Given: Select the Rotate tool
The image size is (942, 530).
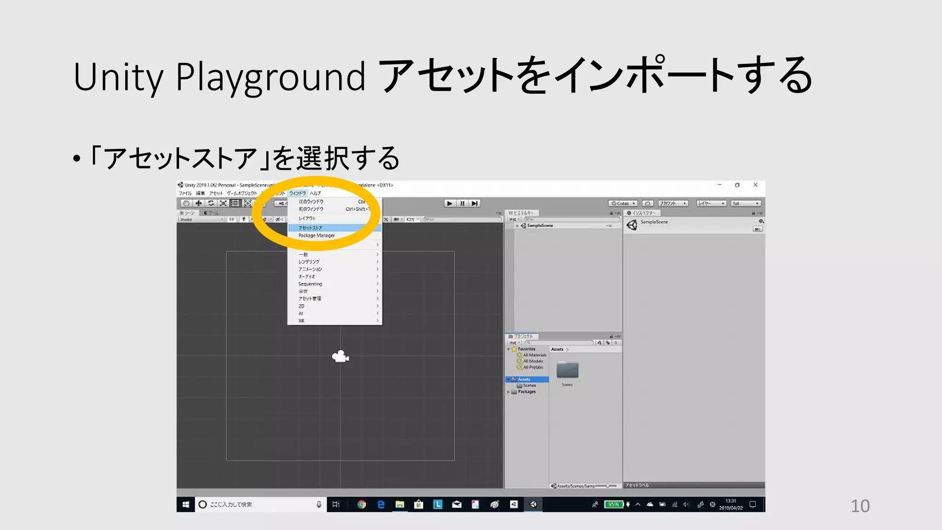Looking at the screenshot, I should click(211, 203).
